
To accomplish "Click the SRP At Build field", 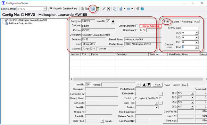I will tap(190, 28).
